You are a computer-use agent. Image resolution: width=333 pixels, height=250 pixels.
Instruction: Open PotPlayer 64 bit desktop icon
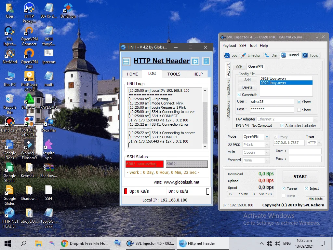tap(29, 81)
